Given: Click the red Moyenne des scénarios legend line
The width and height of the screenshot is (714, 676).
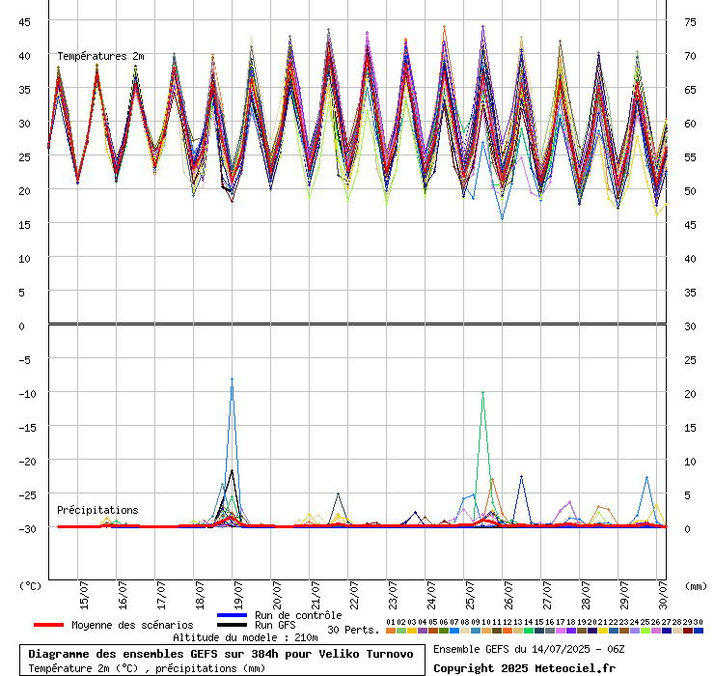Looking at the screenshot, I should tap(63, 625).
